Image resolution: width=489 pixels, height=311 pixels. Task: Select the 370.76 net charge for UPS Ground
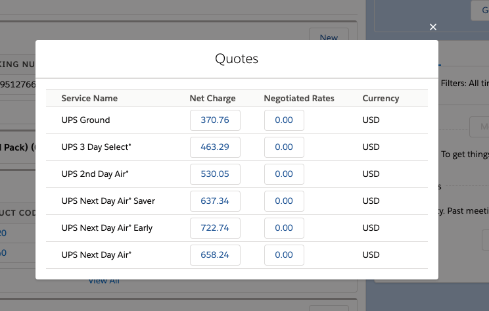point(215,120)
